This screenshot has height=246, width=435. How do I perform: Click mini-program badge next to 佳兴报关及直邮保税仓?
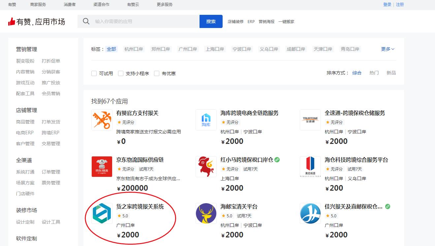click(388, 206)
